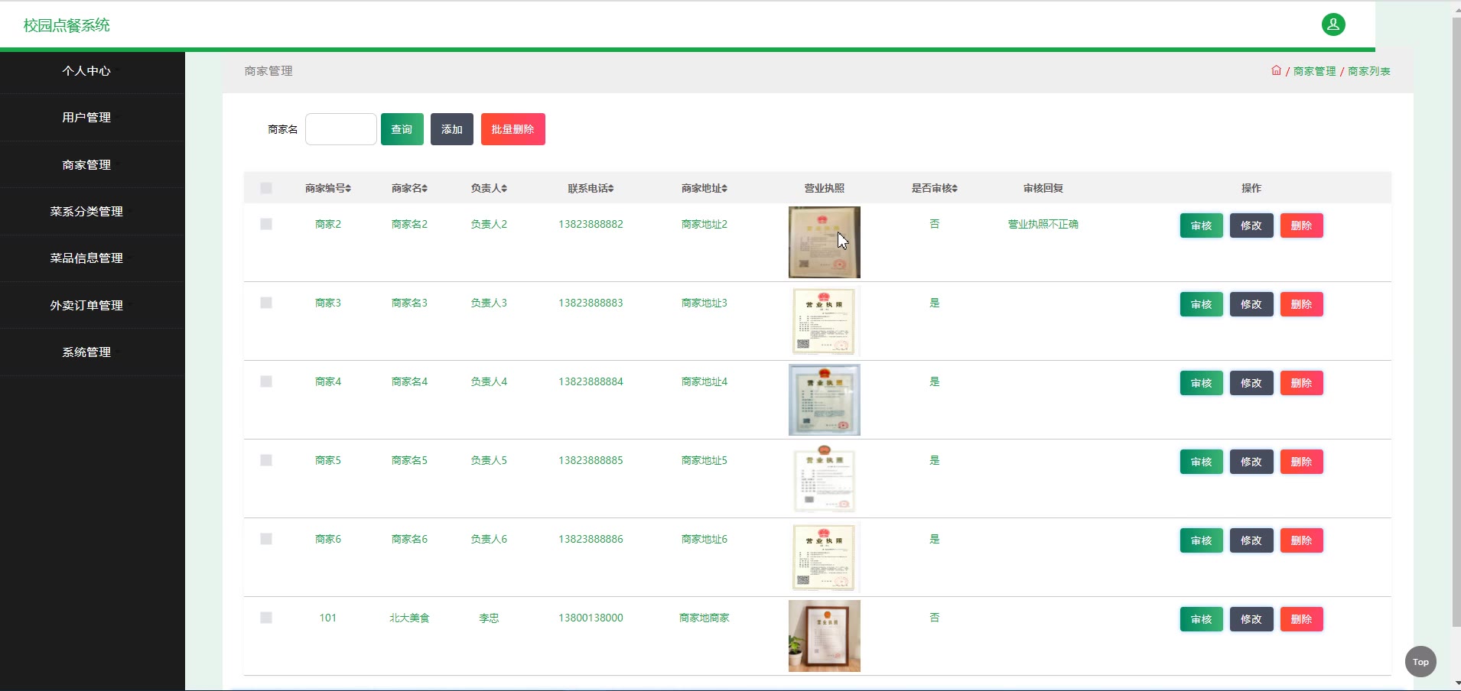This screenshot has width=1461, height=691.
Task: Click the red 批量删除 button
Action: point(512,129)
